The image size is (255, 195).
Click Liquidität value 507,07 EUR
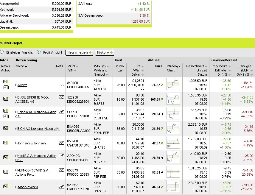click(63, 21)
